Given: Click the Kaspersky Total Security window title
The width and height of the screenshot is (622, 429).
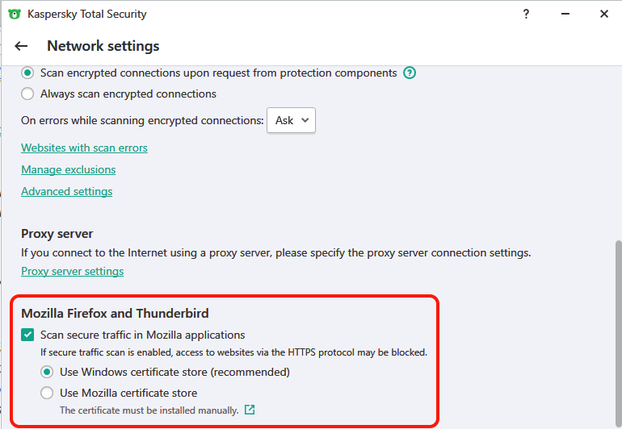Looking at the screenshot, I should 87,14.
